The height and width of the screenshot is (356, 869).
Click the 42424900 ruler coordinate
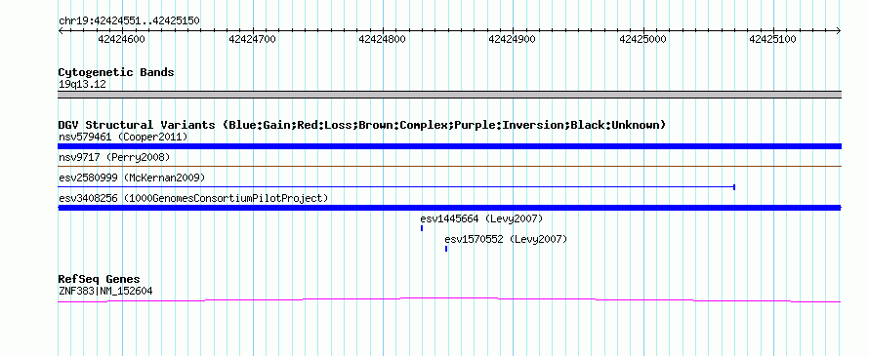pyautogui.click(x=512, y=39)
